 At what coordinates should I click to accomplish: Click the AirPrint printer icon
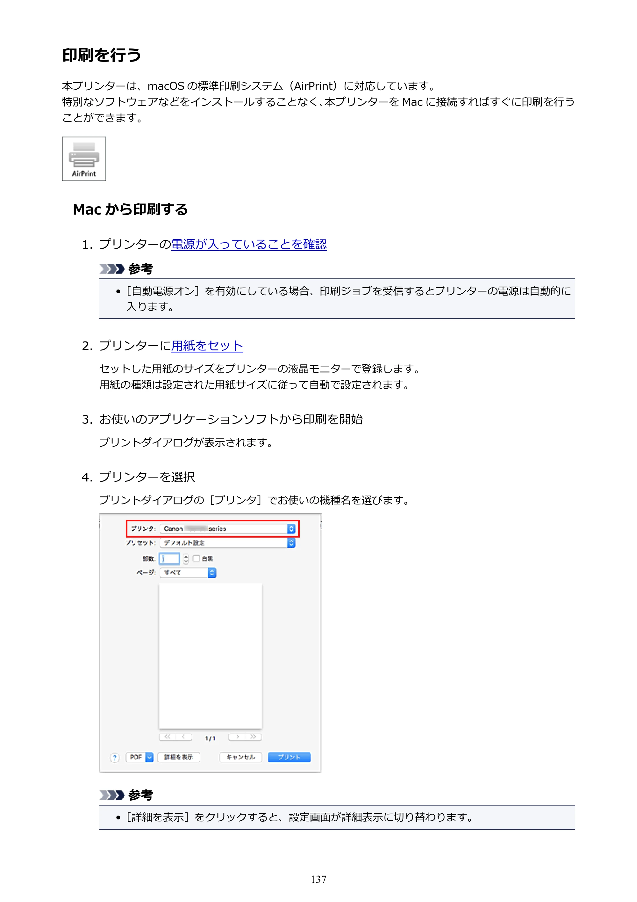(83, 159)
